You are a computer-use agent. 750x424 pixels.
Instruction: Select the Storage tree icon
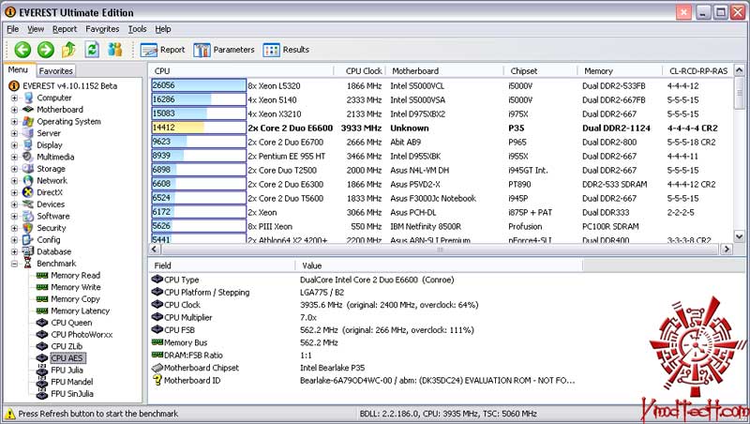(28, 169)
